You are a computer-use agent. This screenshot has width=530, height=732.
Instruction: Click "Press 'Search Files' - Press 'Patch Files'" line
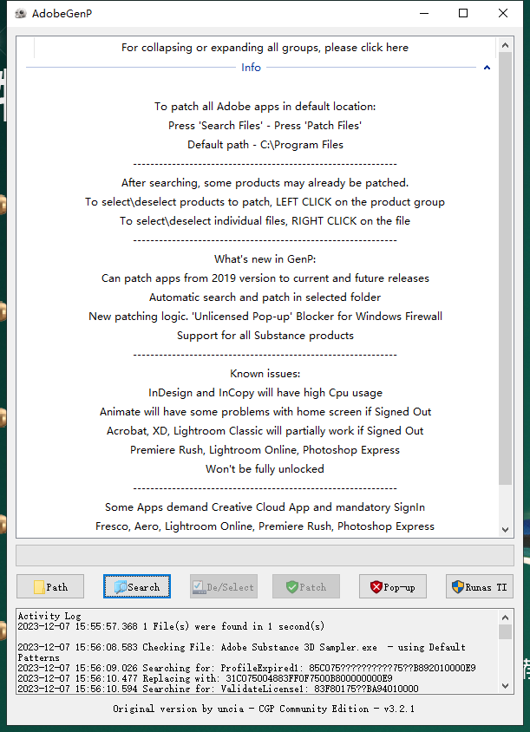[x=265, y=126]
